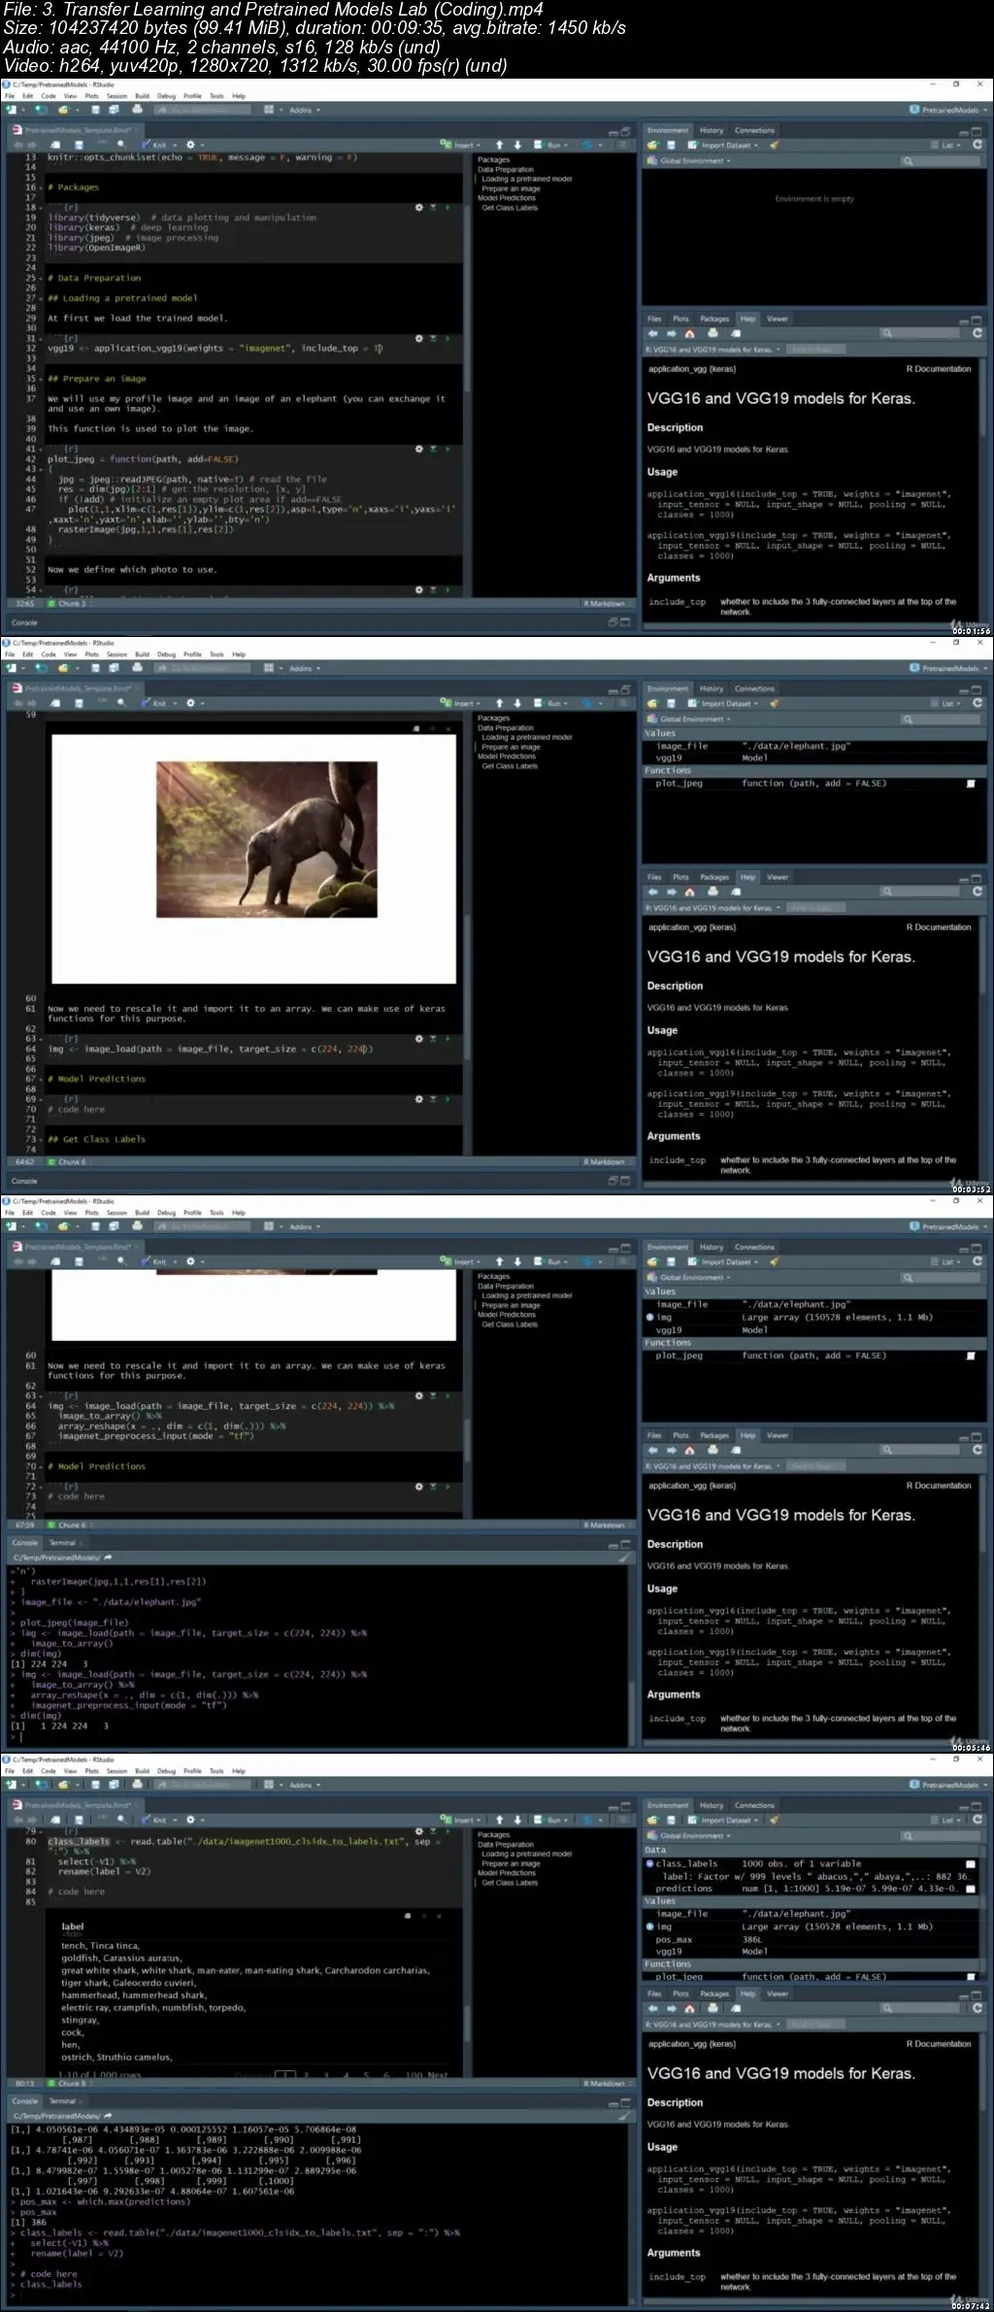Go to previous chunk arrow, 00:01:56 frame
Viewport: 994px width, 2312px height.
click(x=499, y=145)
